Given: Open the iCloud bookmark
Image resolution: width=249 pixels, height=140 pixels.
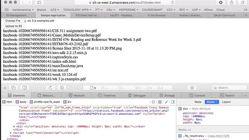Looking at the screenshot, I should [x=221, y=10].
